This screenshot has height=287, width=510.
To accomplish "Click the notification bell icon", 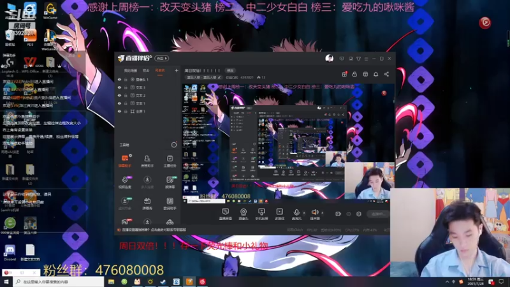I will point(375,74).
